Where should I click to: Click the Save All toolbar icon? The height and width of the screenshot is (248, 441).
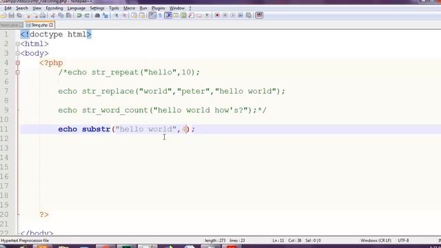click(19, 15)
